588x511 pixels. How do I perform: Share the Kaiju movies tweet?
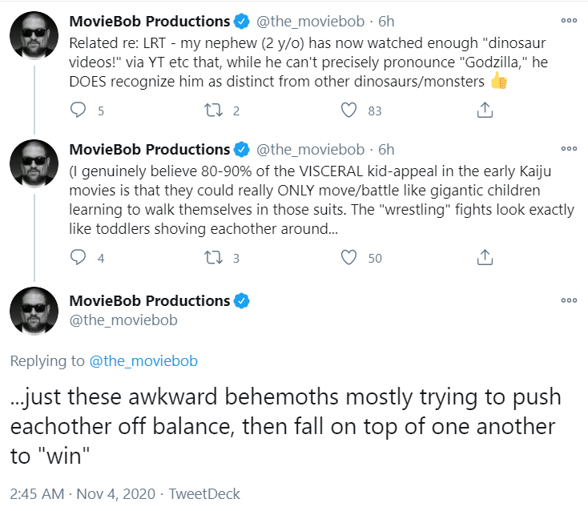pos(485,257)
